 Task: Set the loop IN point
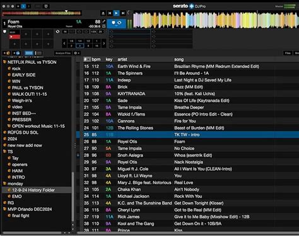pyautogui.click(x=65, y=32)
